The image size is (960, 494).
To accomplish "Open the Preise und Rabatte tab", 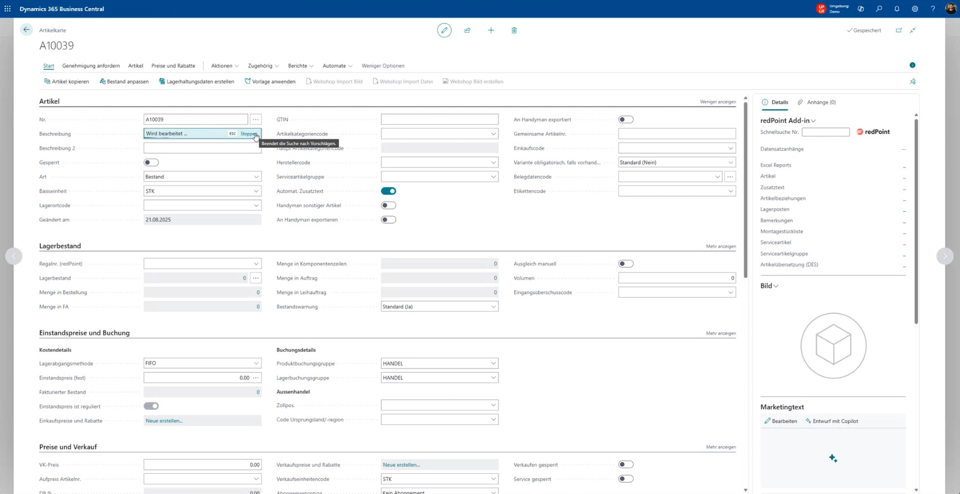I will click(x=173, y=66).
